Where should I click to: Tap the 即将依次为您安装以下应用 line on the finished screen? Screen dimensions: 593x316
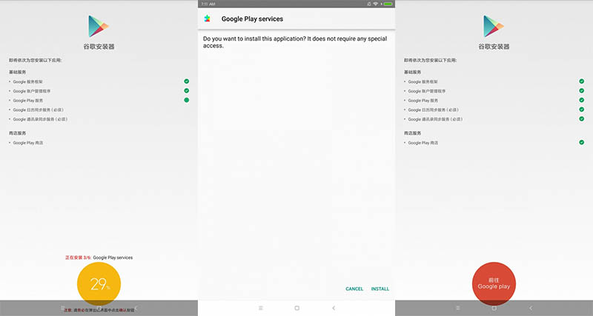pos(430,60)
